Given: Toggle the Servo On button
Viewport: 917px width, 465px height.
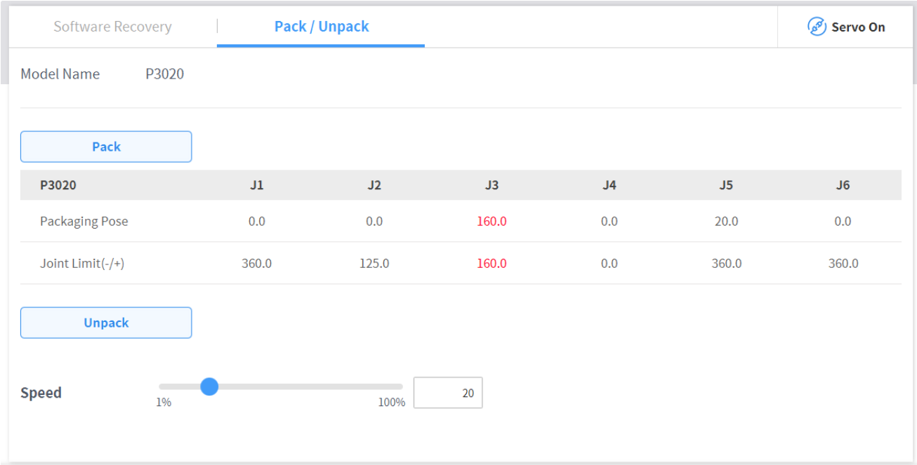Looking at the screenshot, I should coord(846,27).
